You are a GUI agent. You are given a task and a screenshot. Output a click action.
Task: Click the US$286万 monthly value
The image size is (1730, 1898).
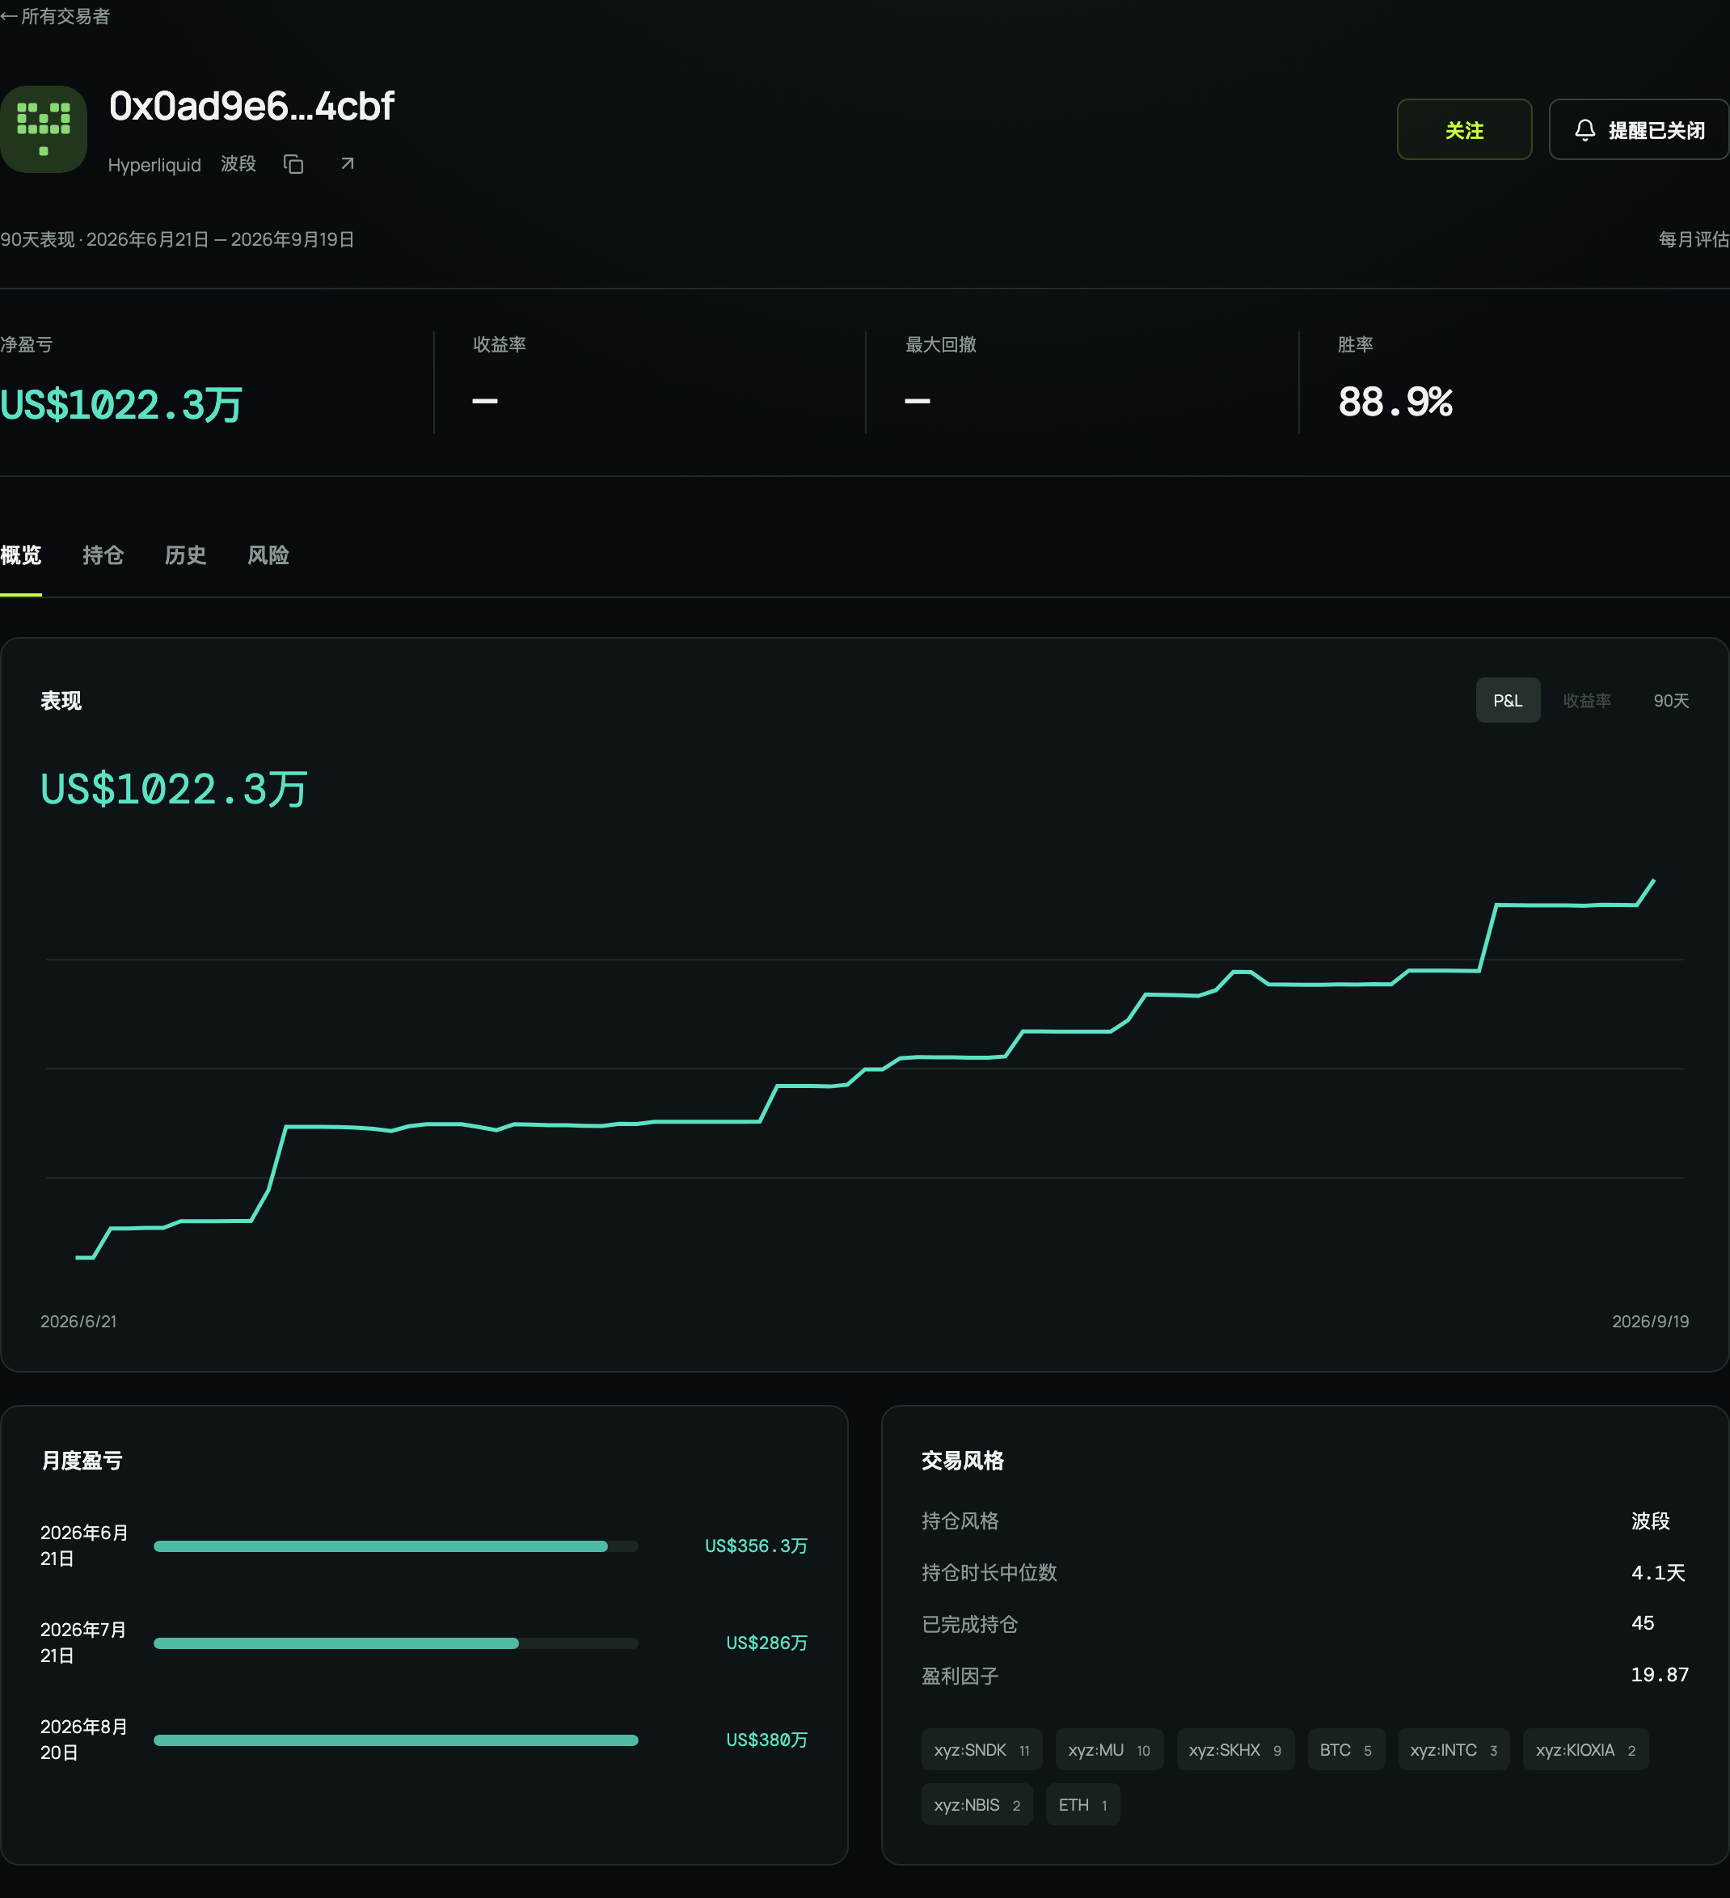pos(766,1643)
